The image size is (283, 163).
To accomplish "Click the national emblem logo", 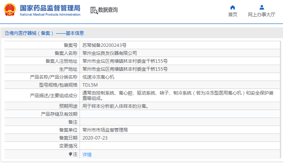I will 9,10.
